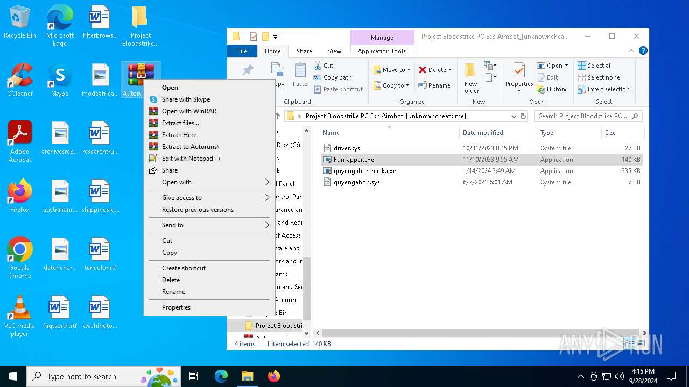Viewport: 689px width, 387px height.
Task: Choose Extract Here from context menu
Action: [x=209, y=135]
